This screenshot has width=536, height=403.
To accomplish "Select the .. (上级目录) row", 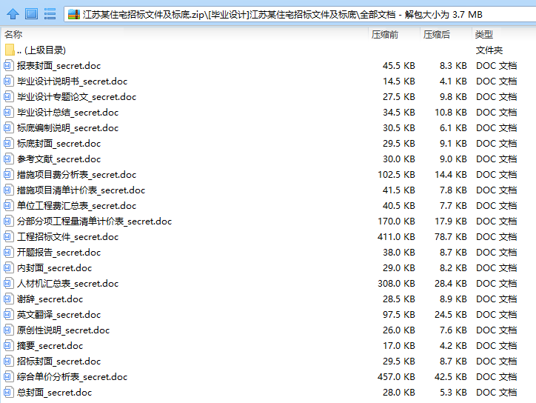I will pos(268,50).
